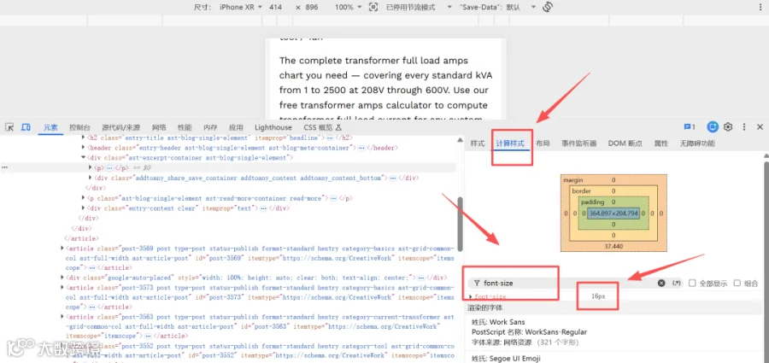Click the filter funnel icon
This screenshot has height=363, width=769.
click(477, 283)
